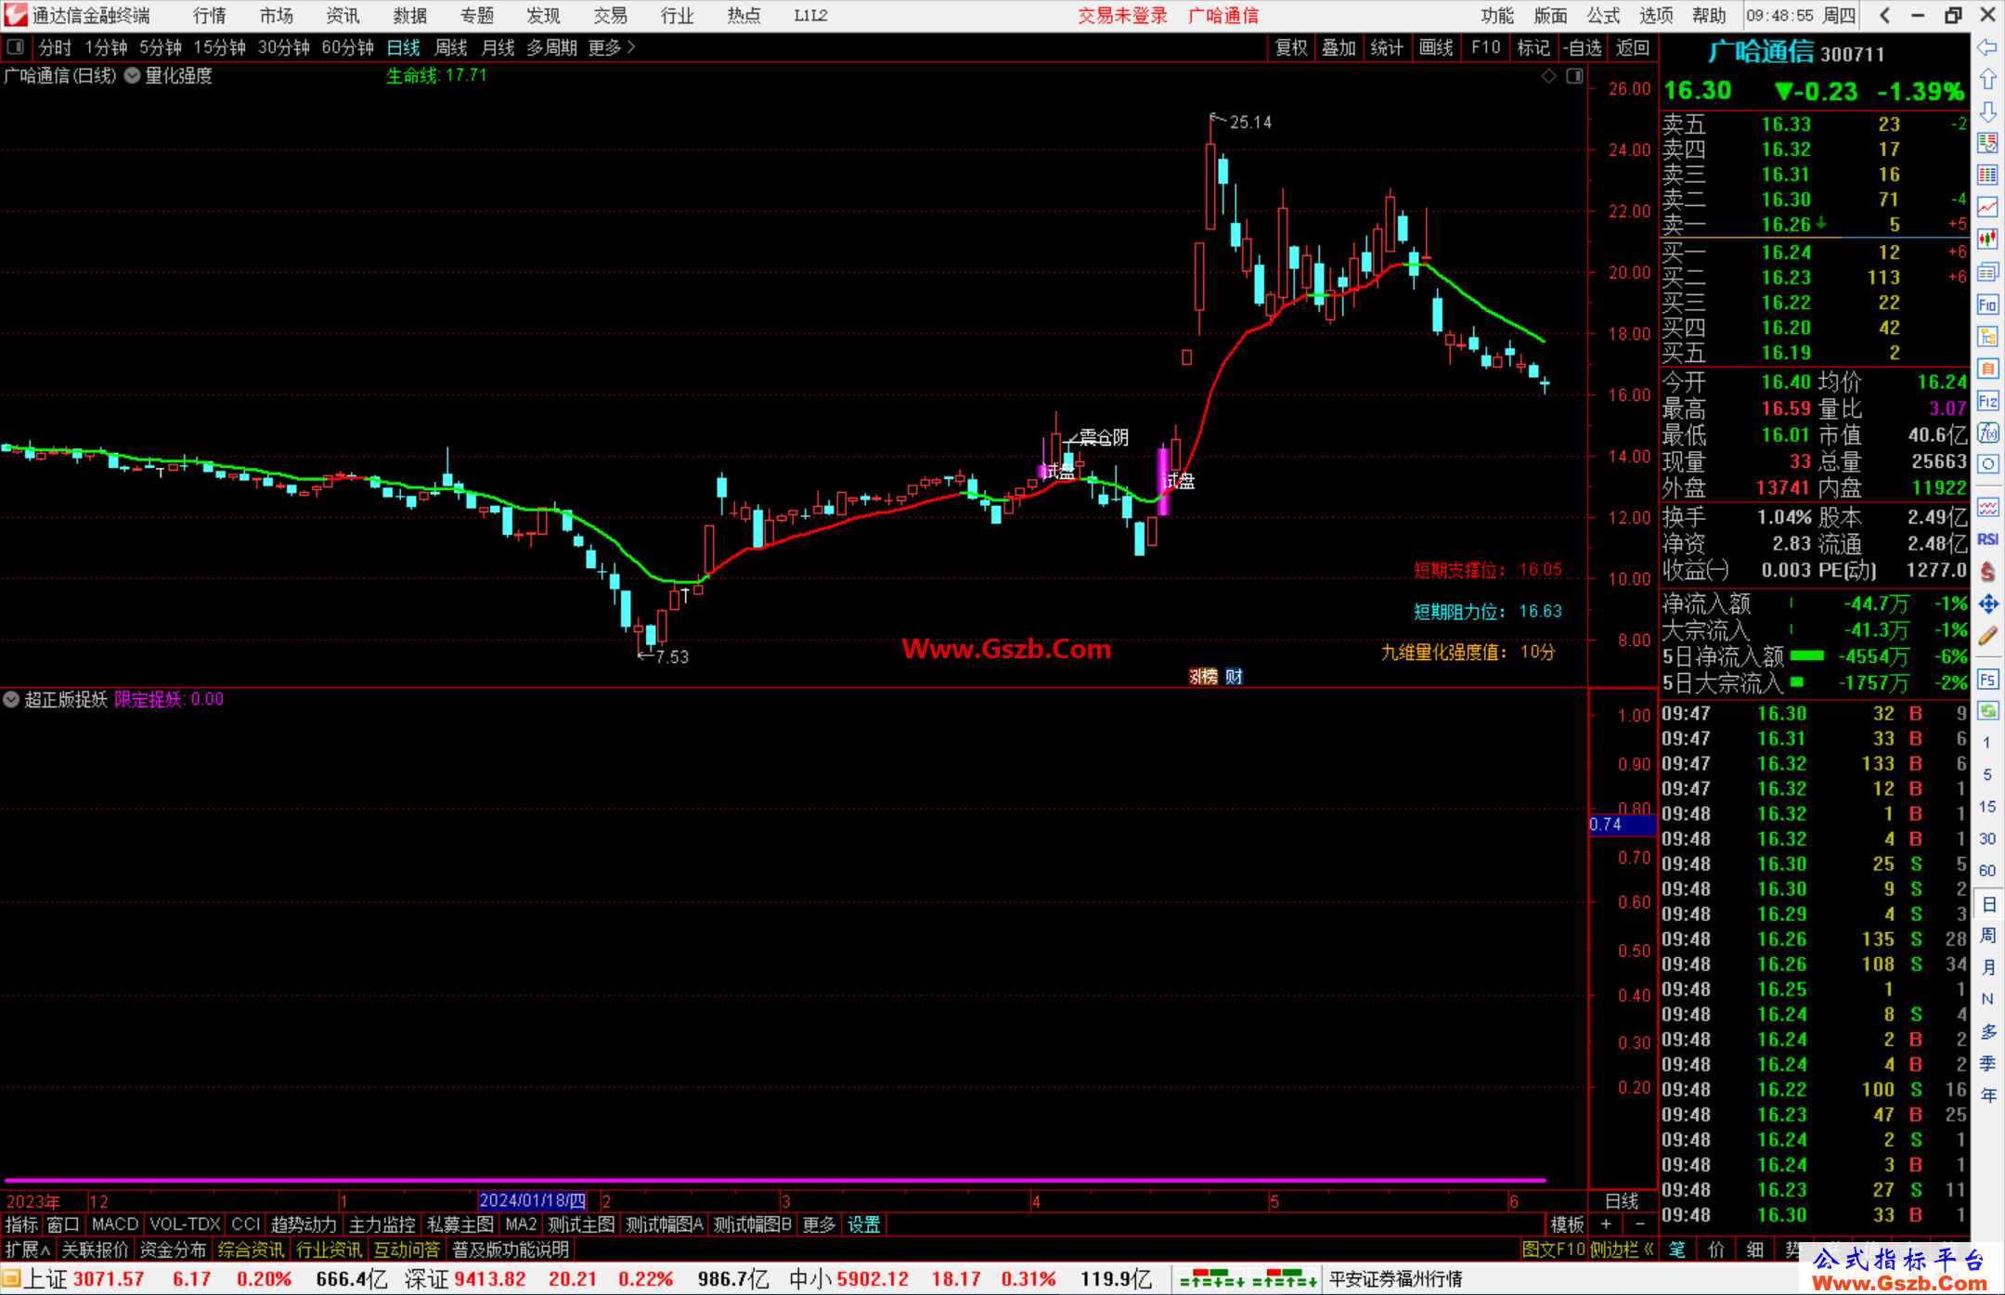
Task: Click the 通达信 logo icon at top-left
Action: 15,15
